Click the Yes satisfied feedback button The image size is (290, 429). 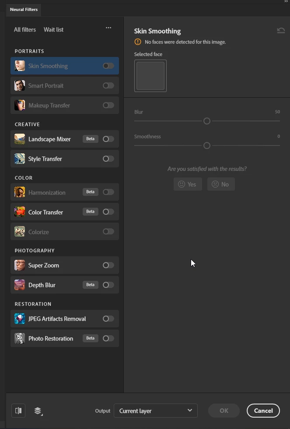click(188, 184)
